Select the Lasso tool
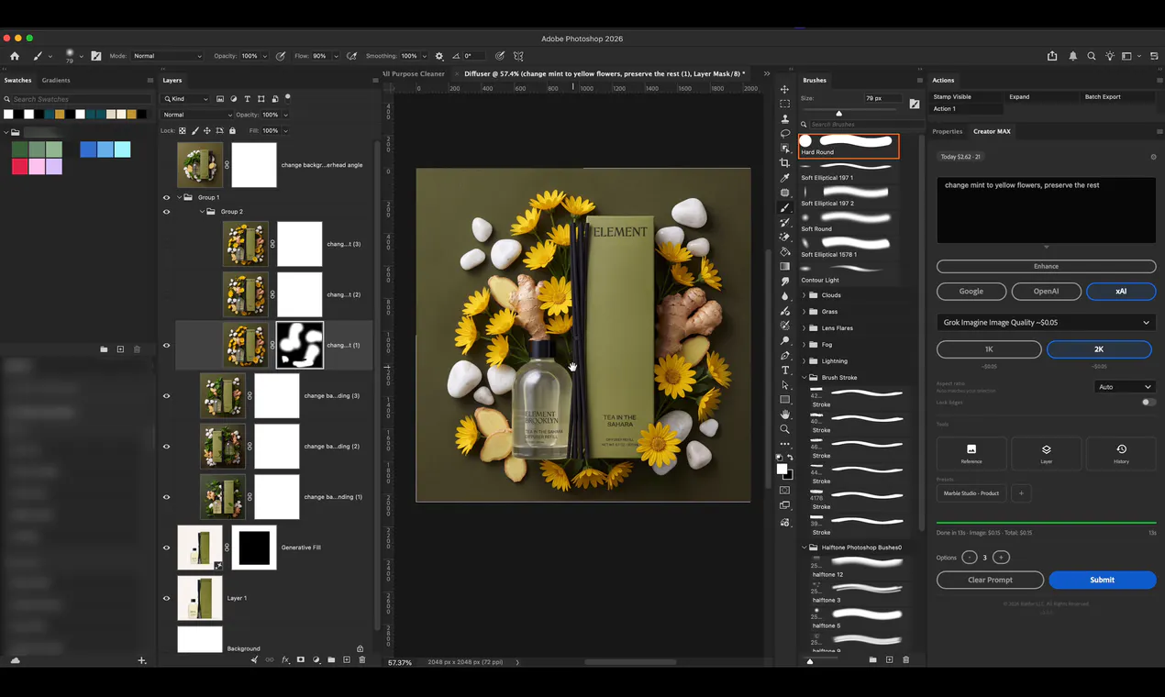 tap(784, 133)
